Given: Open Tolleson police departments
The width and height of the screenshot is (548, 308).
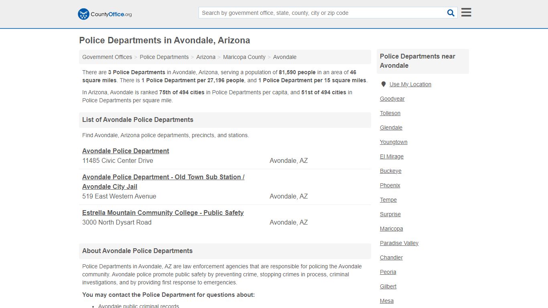Looking at the screenshot, I should [390, 113].
